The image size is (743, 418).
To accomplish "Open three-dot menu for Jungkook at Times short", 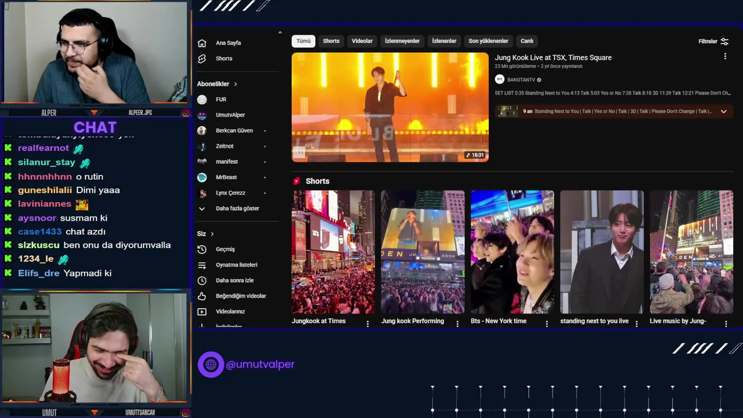I will (367, 324).
